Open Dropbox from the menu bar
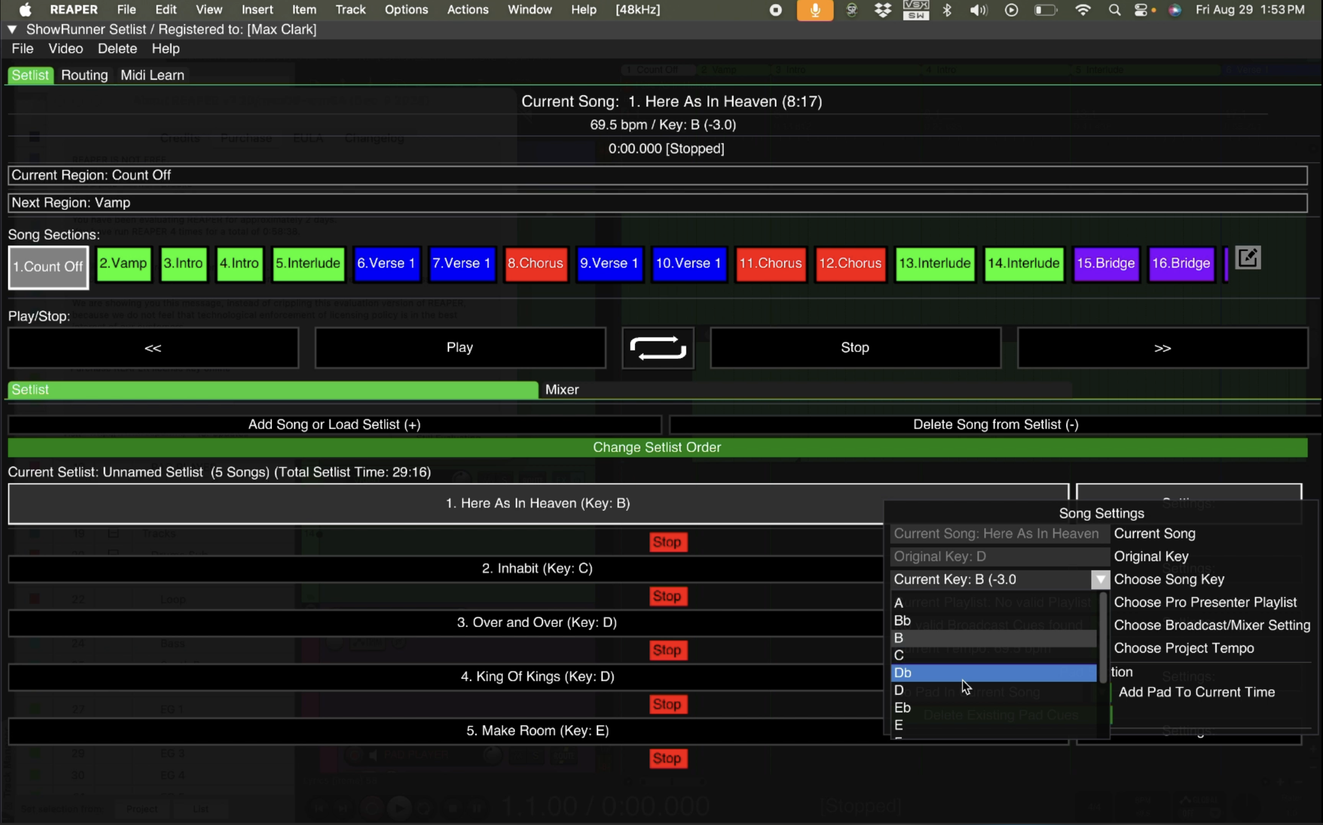The width and height of the screenshot is (1323, 825). 883,9
